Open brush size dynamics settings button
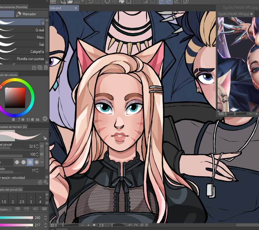Image resolution: width=259 pixels, height=230 pixels. pos(42,146)
